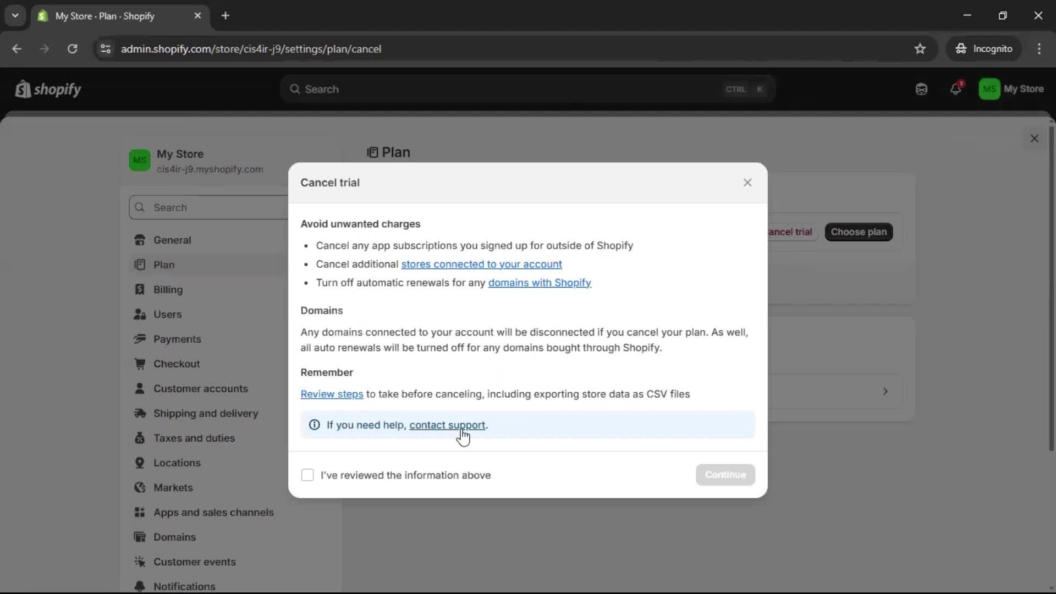Click the Plan heading icon

[x=372, y=152]
